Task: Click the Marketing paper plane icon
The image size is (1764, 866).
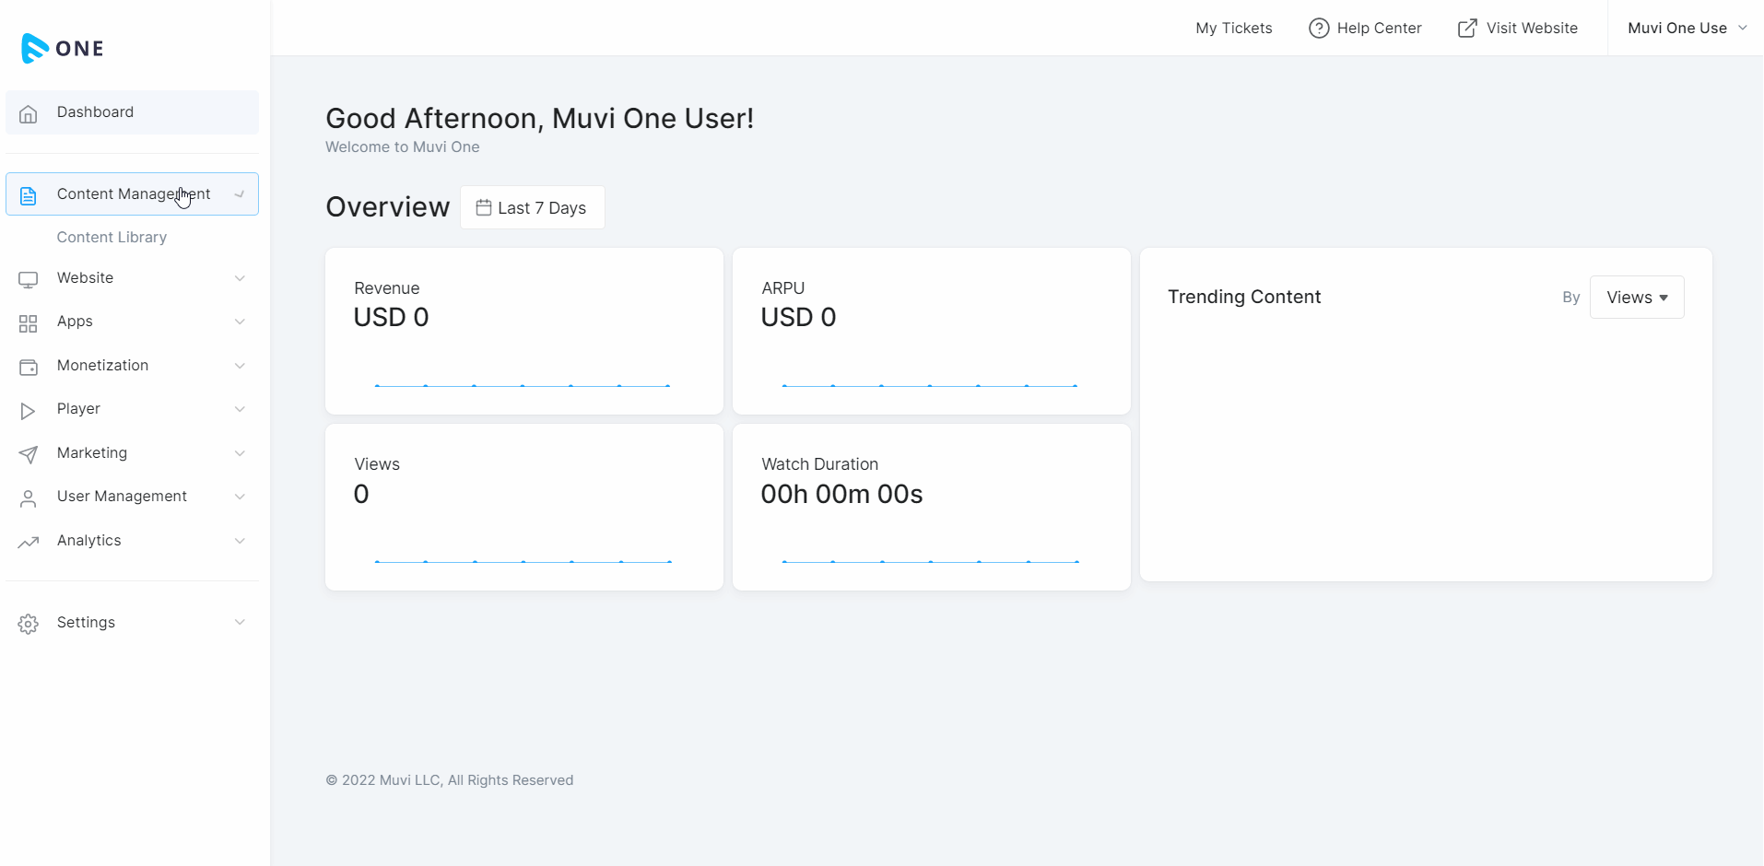Action: (29, 454)
